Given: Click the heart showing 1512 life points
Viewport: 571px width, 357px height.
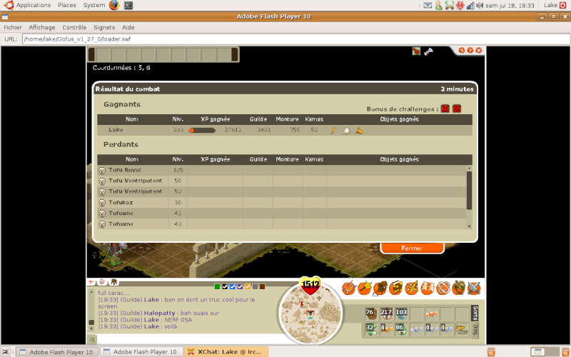Looking at the screenshot, I should [x=310, y=286].
